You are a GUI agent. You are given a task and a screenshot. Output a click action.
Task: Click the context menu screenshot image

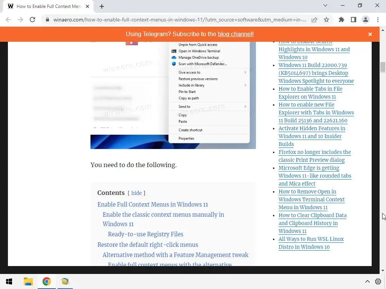(173, 95)
